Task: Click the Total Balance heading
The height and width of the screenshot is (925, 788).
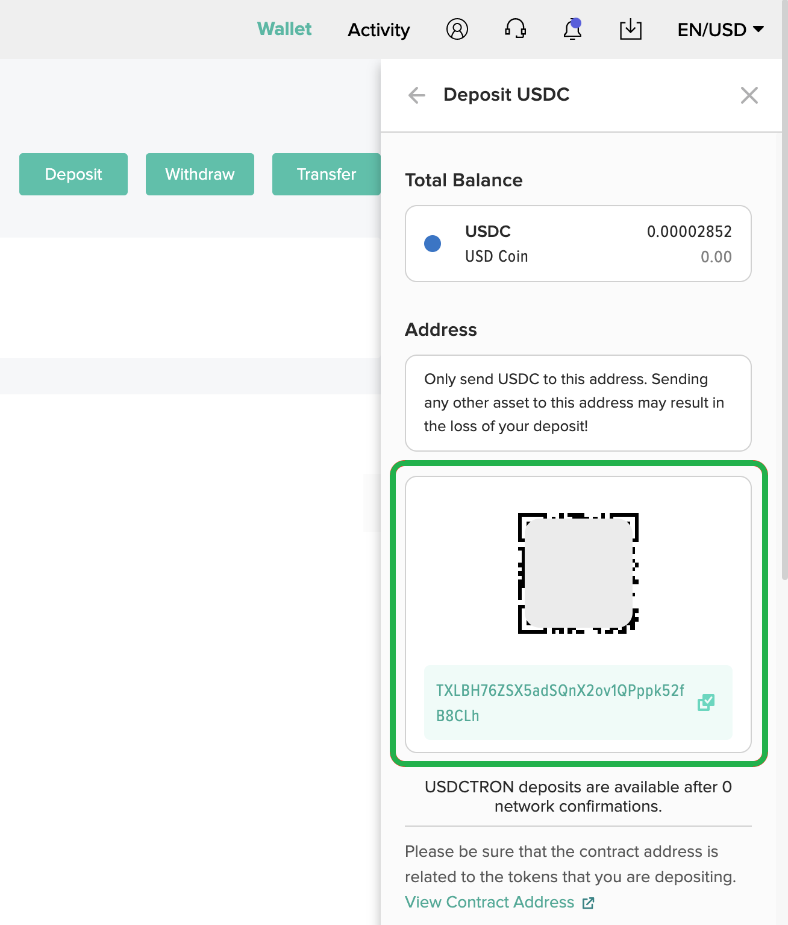Action: point(464,180)
